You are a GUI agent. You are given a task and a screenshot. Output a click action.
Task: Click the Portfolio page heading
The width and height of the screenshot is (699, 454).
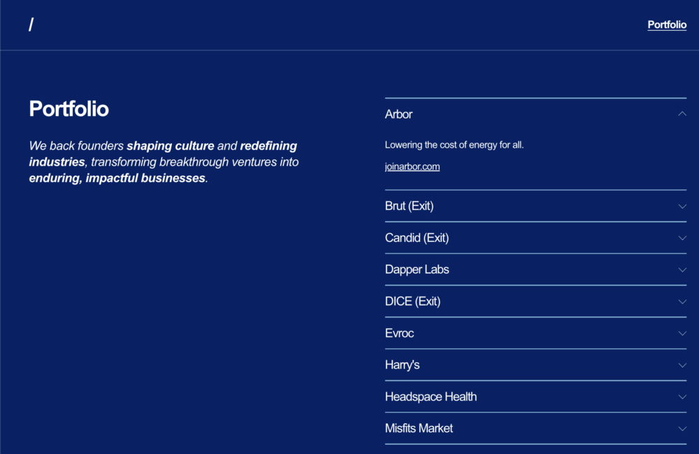click(x=69, y=109)
